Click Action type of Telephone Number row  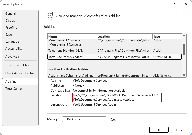[x=158, y=51]
